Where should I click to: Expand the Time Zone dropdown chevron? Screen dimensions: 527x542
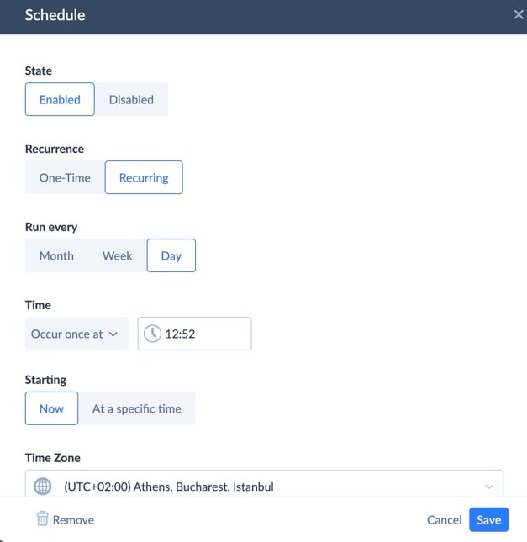(x=489, y=487)
